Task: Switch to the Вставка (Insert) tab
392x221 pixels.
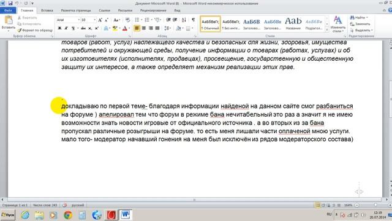Action: (47, 10)
